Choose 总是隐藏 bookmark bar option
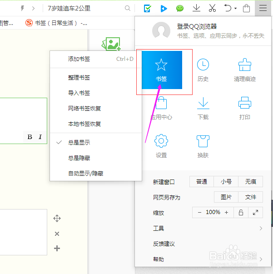The width and height of the screenshot is (273, 274). 96,158
